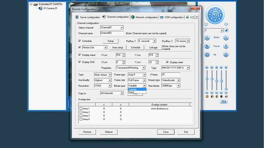Check the Area 2 overlay checkbox
Image resolution: width=264 pixels, height=148 pixels.
[x=81, y=112]
